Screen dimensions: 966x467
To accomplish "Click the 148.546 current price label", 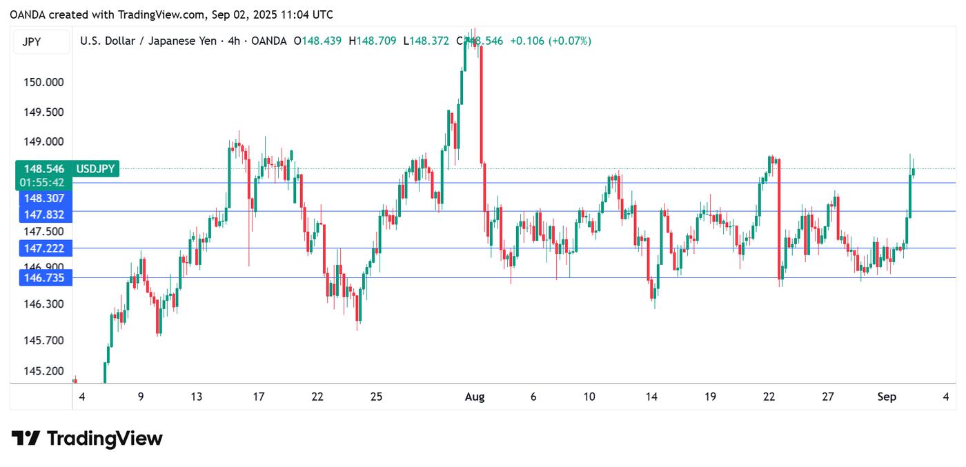I will pyautogui.click(x=44, y=168).
